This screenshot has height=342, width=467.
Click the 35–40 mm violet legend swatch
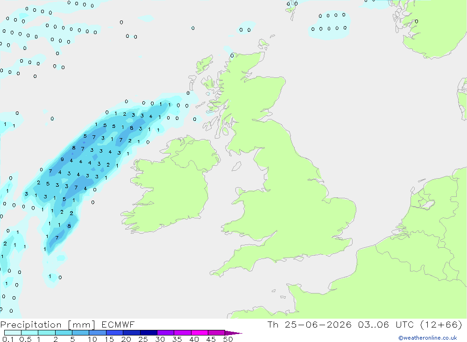click(182, 333)
